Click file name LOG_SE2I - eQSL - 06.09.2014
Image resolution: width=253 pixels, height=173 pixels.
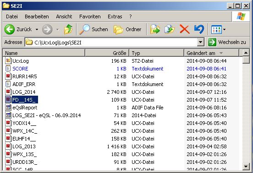coord(46,115)
